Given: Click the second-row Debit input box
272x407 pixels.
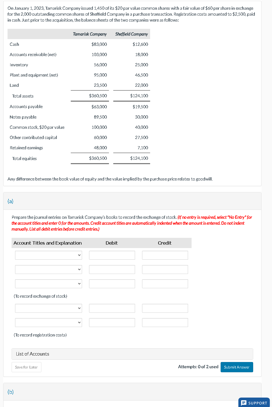Looking at the screenshot, I should point(112,269).
